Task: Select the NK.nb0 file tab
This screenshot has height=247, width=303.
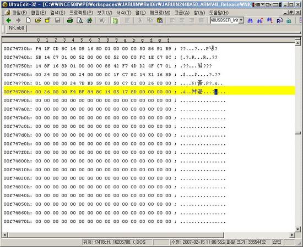Action: pos(17,28)
